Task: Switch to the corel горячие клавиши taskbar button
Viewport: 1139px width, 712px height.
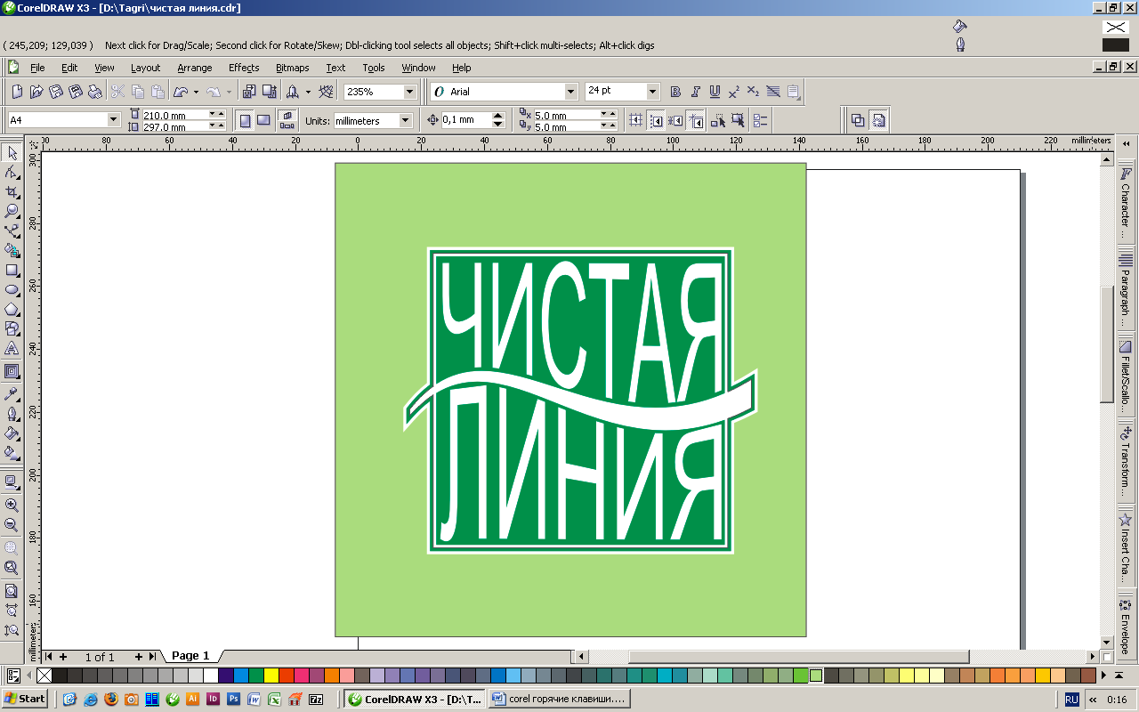Action: 559,700
